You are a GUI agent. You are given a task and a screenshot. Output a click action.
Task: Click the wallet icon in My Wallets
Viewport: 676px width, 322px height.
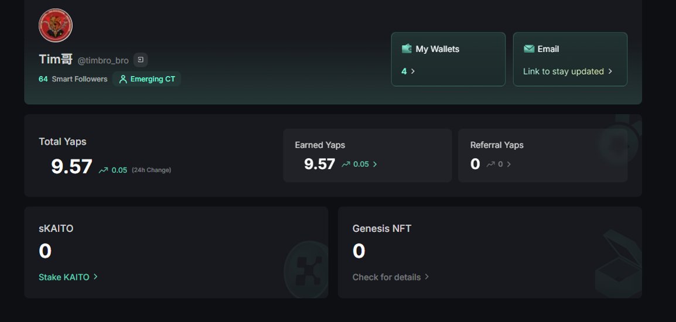[x=407, y=49]
